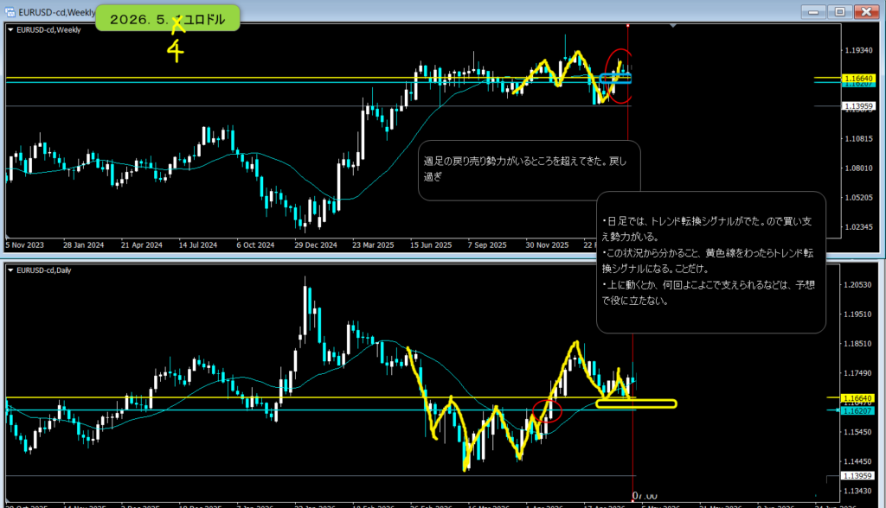The height and width of the screenshot is (508, 886).
Task: Select the blue rectangle object on the Weekly chart
Action: point(616,79)
